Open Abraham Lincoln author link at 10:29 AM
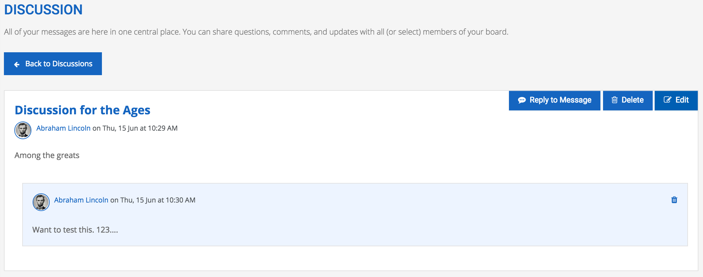The height and width of the screenshot is (277, 703). tap(63, 128)
